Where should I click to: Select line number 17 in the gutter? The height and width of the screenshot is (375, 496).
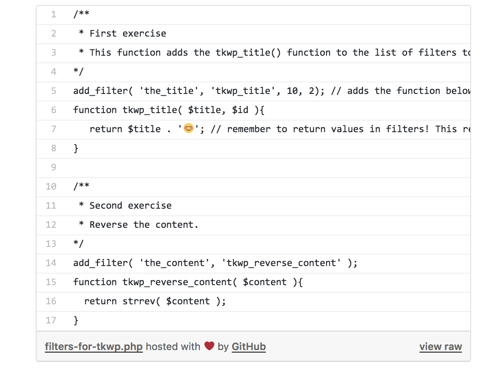(51, 320)
